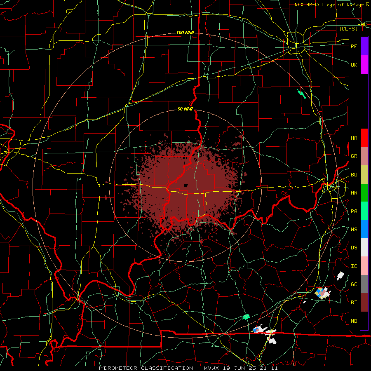Click the BI legend label

354,303
